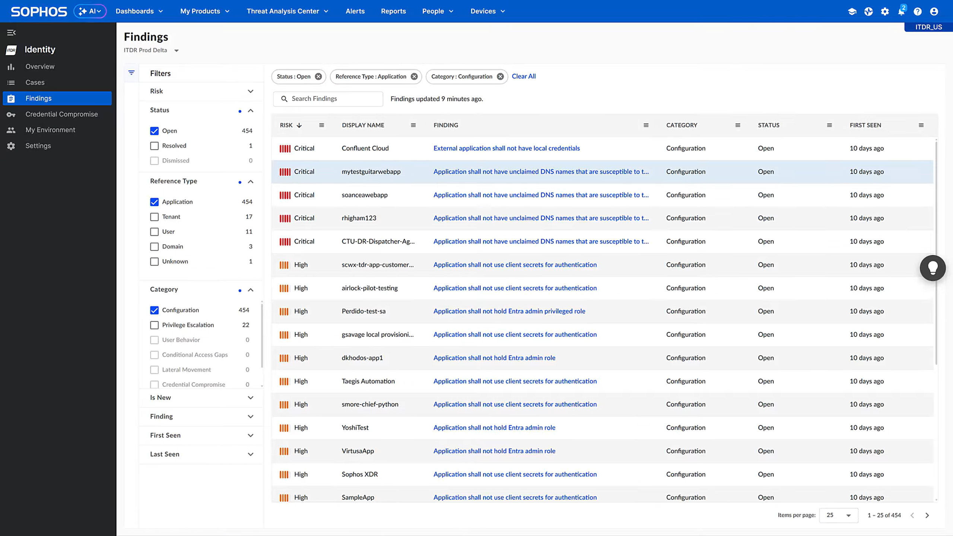The image size is (953, 536).
Task: Open the items per page dropdown
Action: tap(838, 515)
